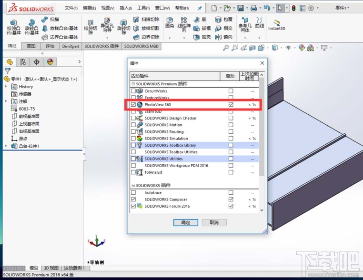Collapse SOLIDWORKS Premium 插件 group

pos(133,84)
